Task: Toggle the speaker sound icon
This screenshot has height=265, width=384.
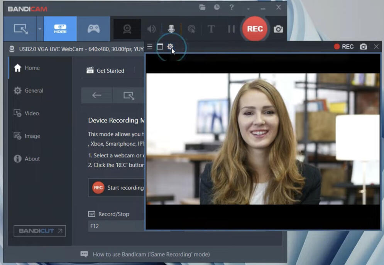Action: coord(151,29)
